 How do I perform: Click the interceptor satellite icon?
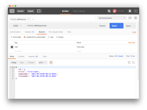pyautogui.click(x=109, y=11)
